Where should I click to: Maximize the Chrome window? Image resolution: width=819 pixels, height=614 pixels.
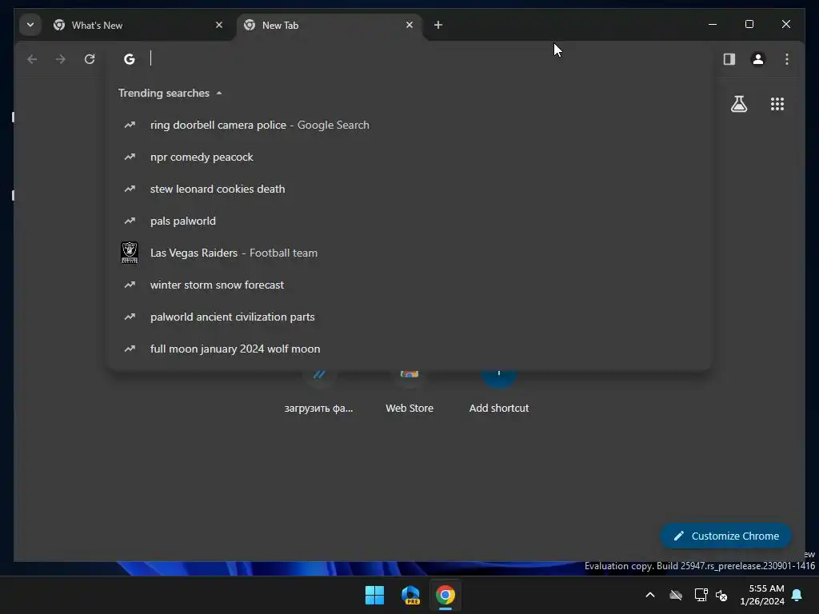click(749, 24)
